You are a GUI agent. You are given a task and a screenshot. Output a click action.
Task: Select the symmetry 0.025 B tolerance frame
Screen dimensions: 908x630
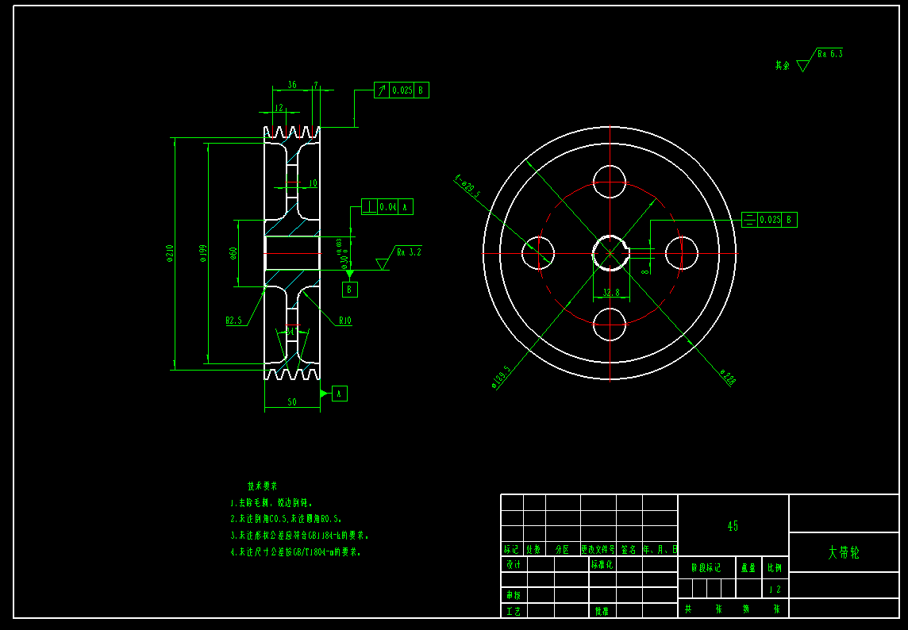(x=769, y=220)
